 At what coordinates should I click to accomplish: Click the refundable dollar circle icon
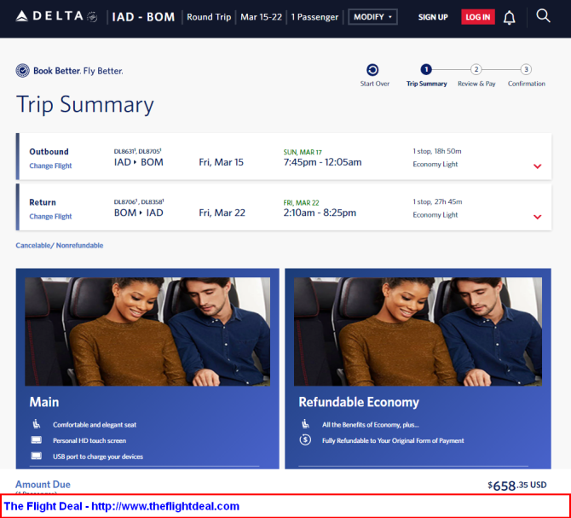[305, 440]
